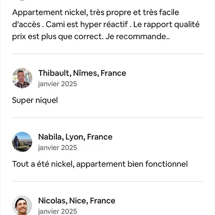Click 'appartement bien fonctionnel' in Nabila's review

(x=132, y=164)
